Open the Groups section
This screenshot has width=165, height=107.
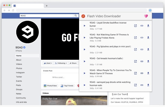(x=19, y=89)
